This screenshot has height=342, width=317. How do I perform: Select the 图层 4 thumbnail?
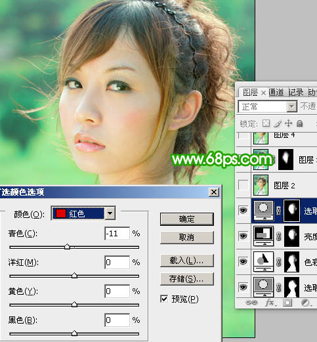[261, 138]
